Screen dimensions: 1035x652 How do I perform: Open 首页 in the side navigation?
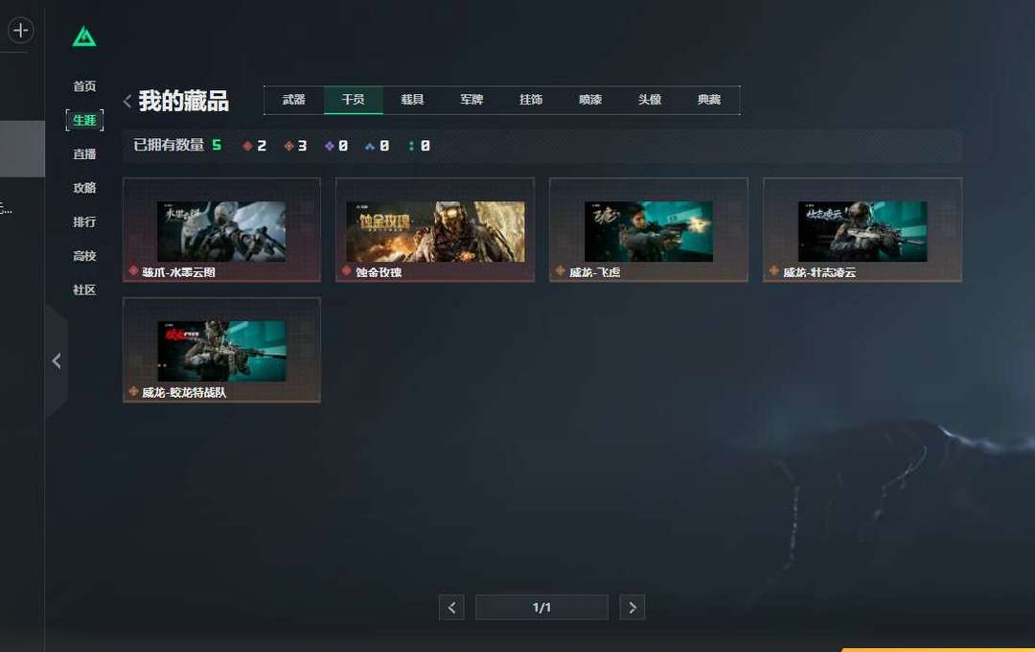pos(84,86)
